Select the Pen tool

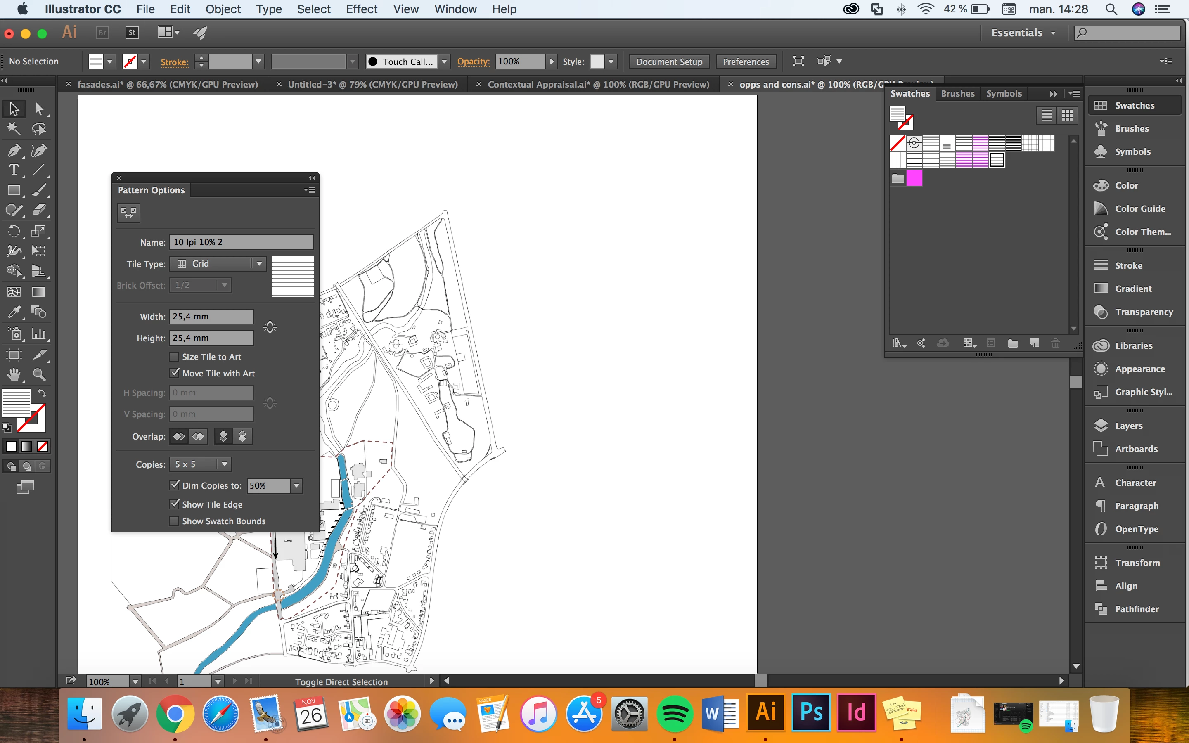pos(14,150)
